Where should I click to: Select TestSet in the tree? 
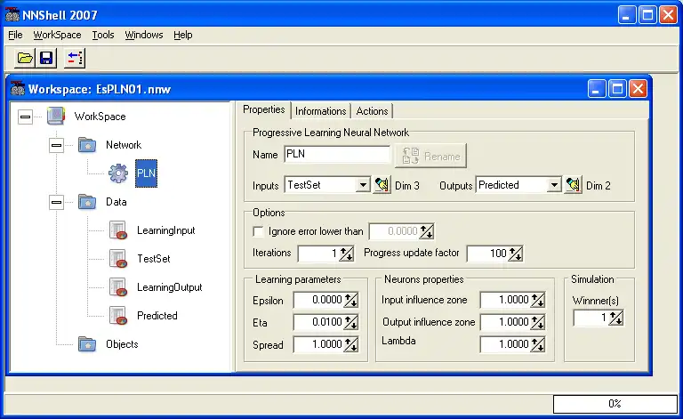click(153, 259)
